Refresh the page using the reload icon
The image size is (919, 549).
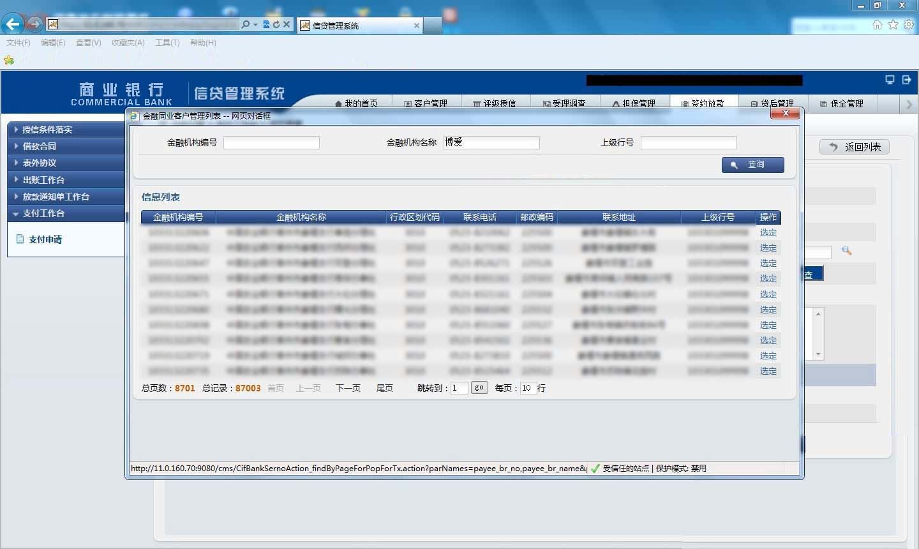pyautogui.click(x=276, y=24)
